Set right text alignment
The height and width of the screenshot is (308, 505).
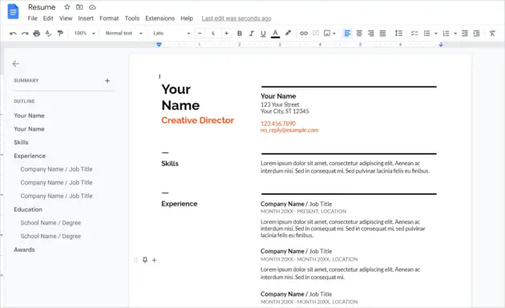[x=371, y=33]
